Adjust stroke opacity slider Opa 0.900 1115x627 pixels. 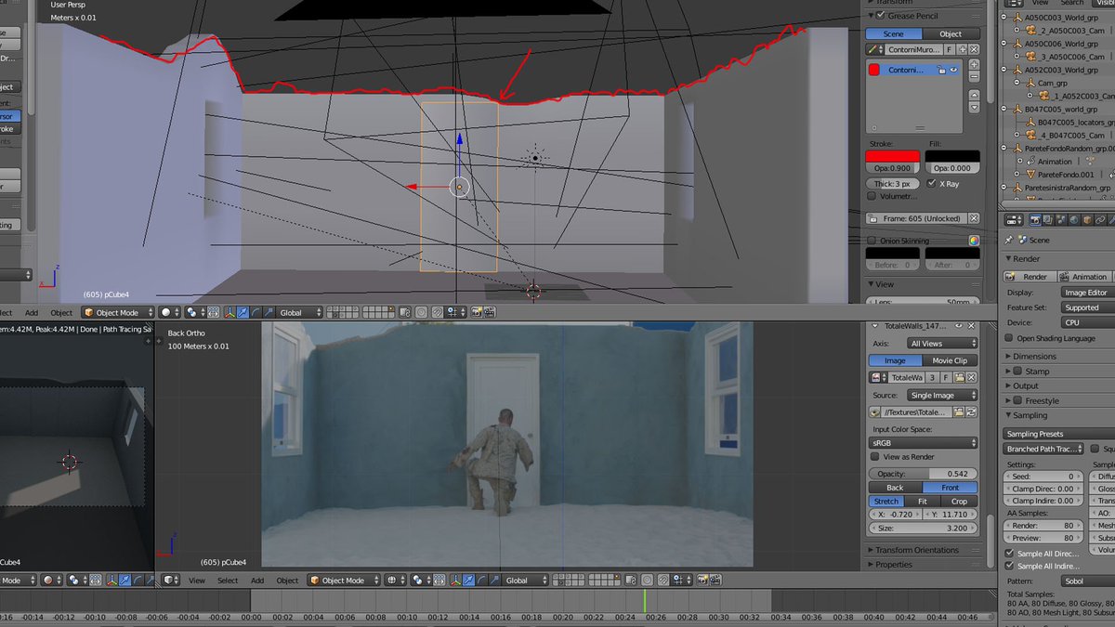(x=893, y=168)
